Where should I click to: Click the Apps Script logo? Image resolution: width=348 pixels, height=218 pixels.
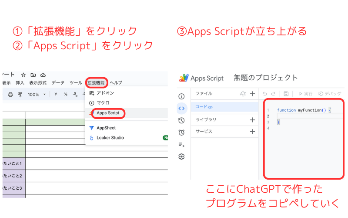pos(184,78)
